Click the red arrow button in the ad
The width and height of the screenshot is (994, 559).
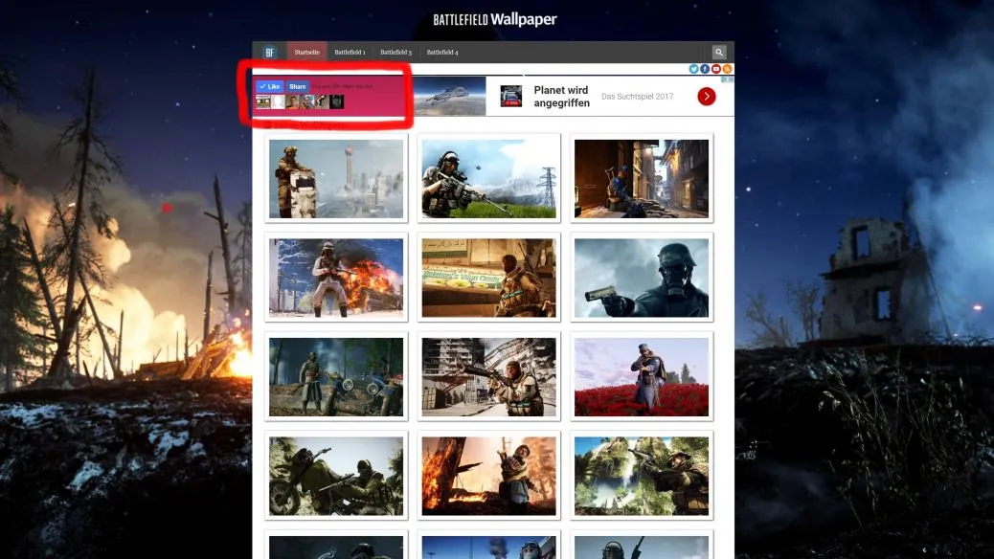point(706,97)
